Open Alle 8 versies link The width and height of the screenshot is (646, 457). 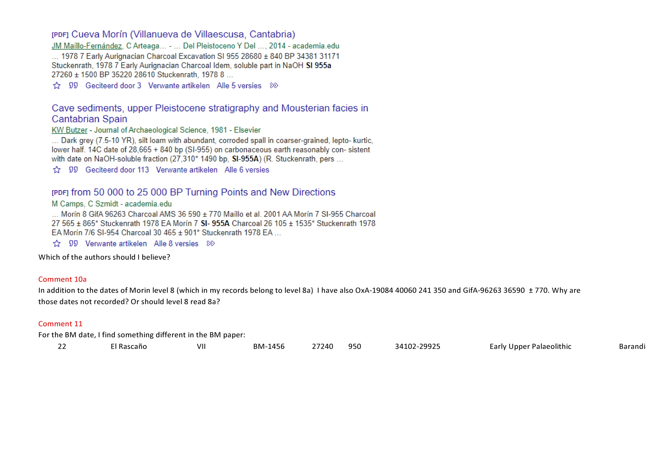176,243
